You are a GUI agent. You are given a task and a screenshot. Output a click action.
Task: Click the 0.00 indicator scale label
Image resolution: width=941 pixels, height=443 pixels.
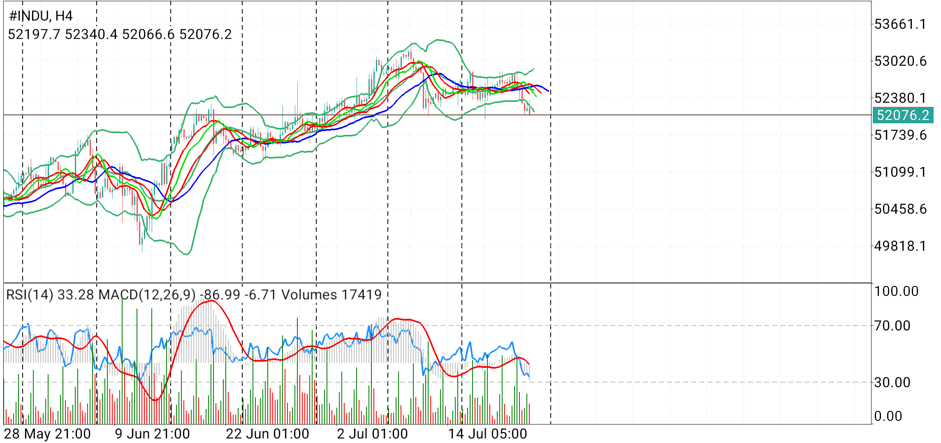[x=888, y=416]
